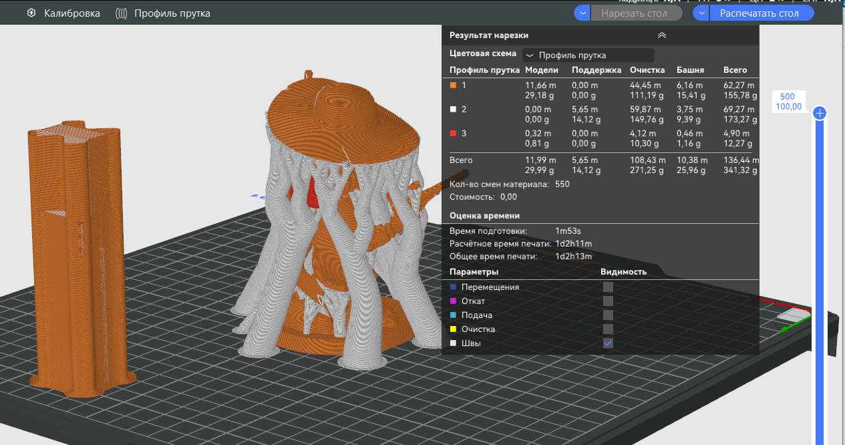Enable visibility of Перемещения
845x445 pixels.
pyautogui.click(x=608, y=287)
